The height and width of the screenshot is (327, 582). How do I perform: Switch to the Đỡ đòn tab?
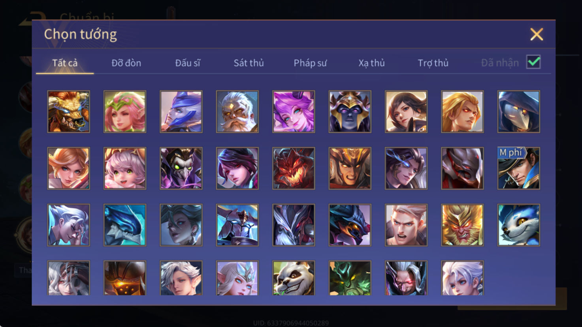point(126,63)
